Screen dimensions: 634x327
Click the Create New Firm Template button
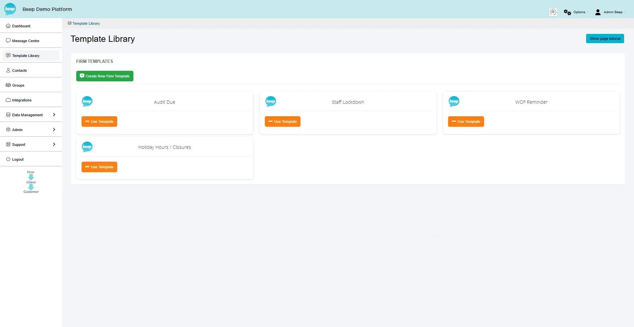(105, 76)
